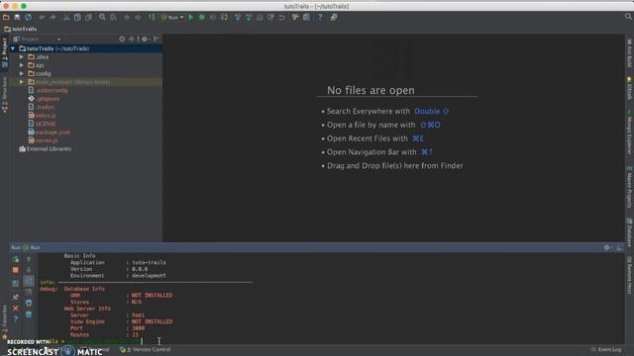Select the config folder in project tree
Image resolution: width=634 pixels, height=356 pixels.
[x=43, y=74]
